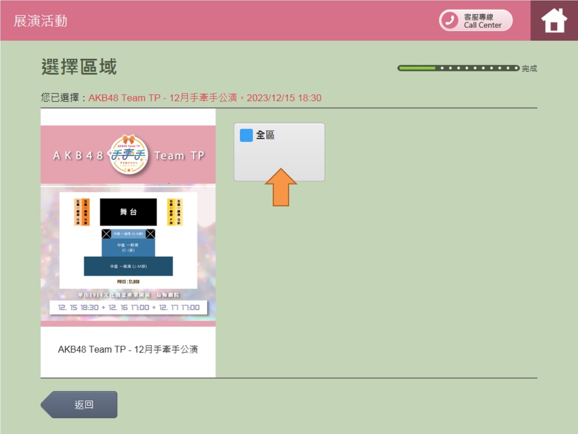The image size is (578, 434).
Task: Click the green progress bar segment
Action: (x=417, y=68)
